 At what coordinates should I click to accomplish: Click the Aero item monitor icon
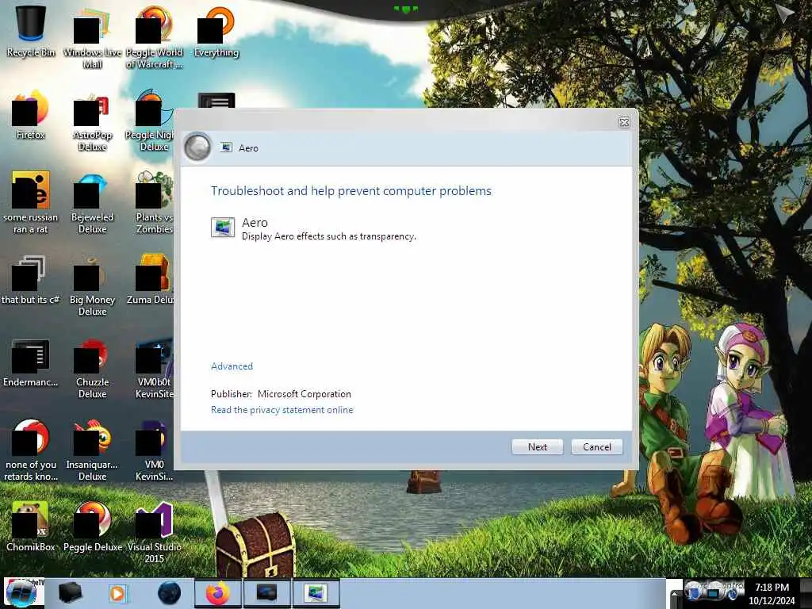(x=223, y=228)
